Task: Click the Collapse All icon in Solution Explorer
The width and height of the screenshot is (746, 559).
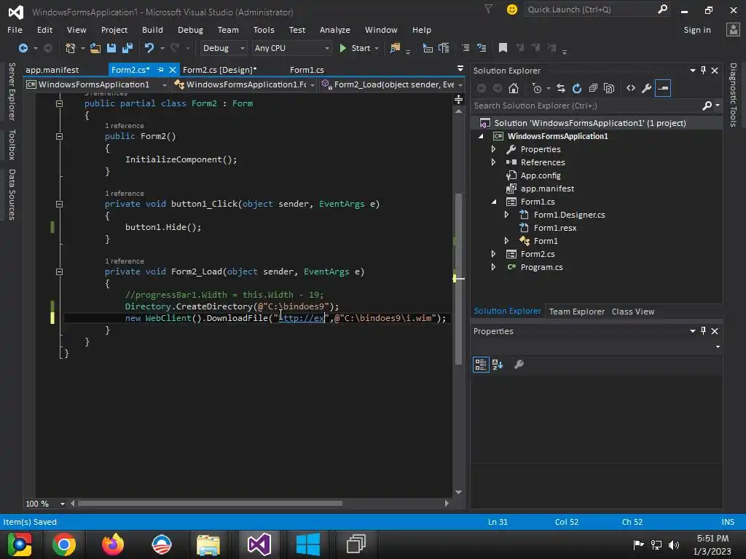Action: [593, 88]
